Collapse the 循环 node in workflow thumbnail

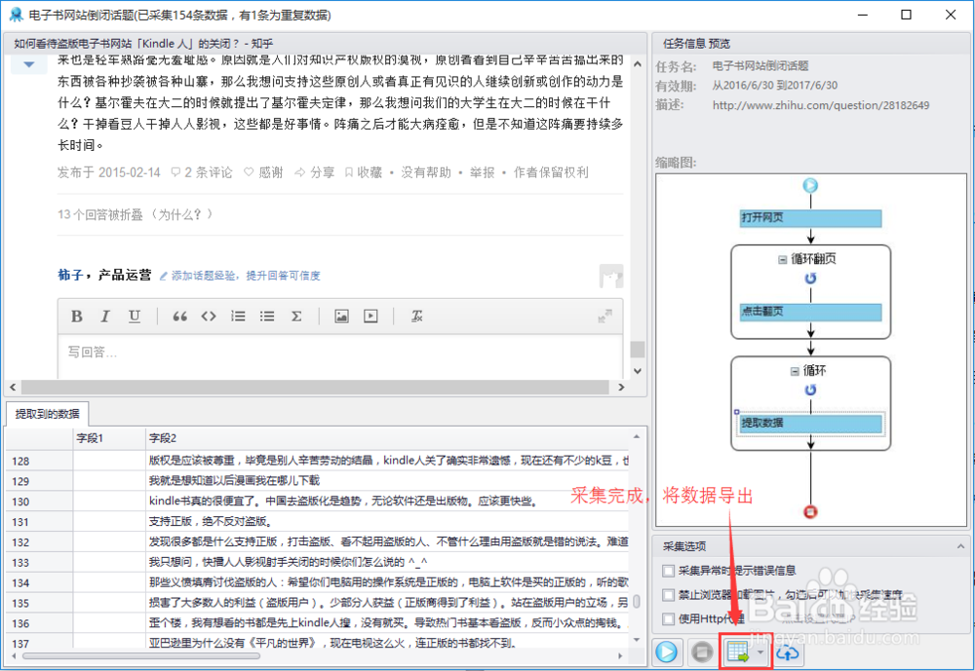click(795, 372)
